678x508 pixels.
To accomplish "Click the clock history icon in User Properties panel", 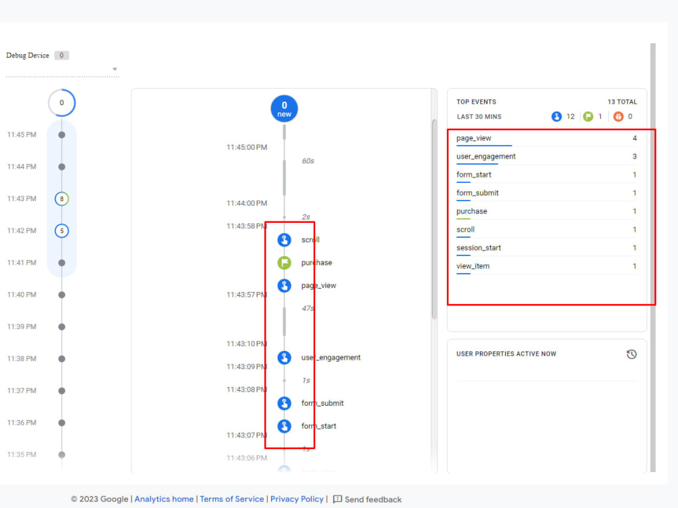I will click(632, 354).
